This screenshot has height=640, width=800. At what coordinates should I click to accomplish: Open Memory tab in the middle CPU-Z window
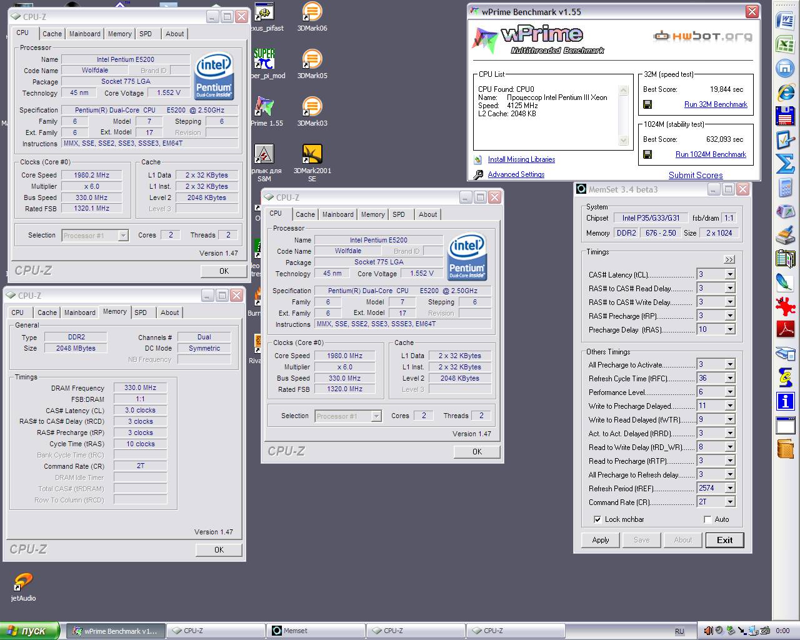pos(372,214)
